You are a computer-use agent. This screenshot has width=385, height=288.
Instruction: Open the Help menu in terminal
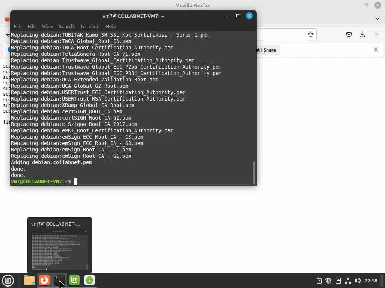tap(111, 27)
